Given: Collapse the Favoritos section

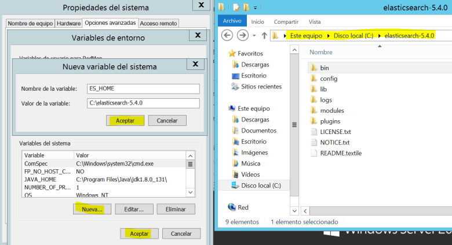Looking at the screenshot, I should [x=224, y=53].
